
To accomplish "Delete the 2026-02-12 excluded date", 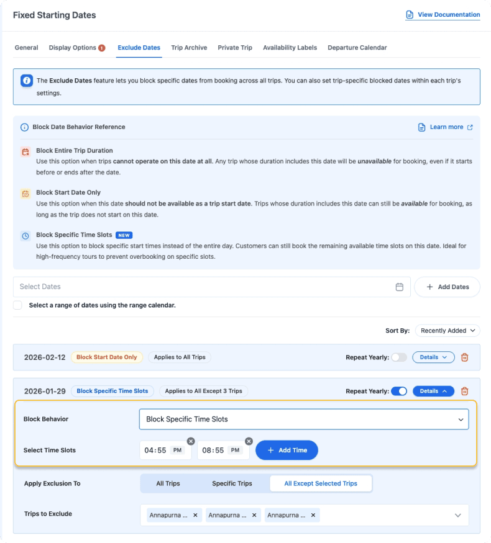I will (x=464, y=357).
